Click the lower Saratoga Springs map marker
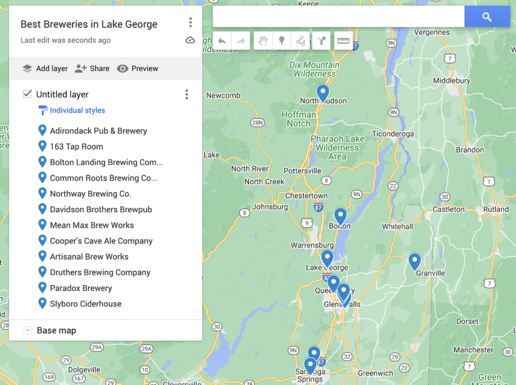 coord(310,366)
